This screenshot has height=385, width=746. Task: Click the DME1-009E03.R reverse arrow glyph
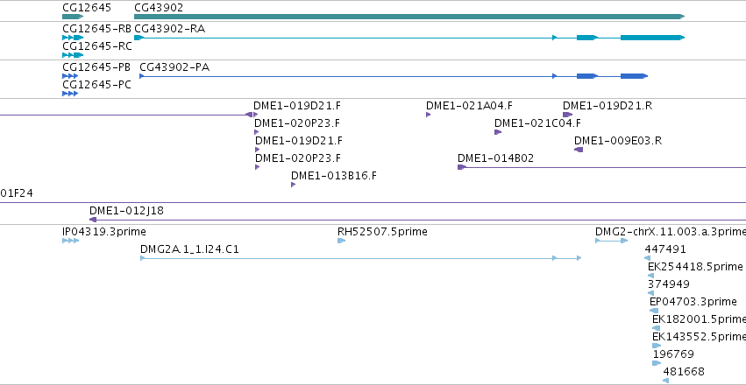point(579,150)
